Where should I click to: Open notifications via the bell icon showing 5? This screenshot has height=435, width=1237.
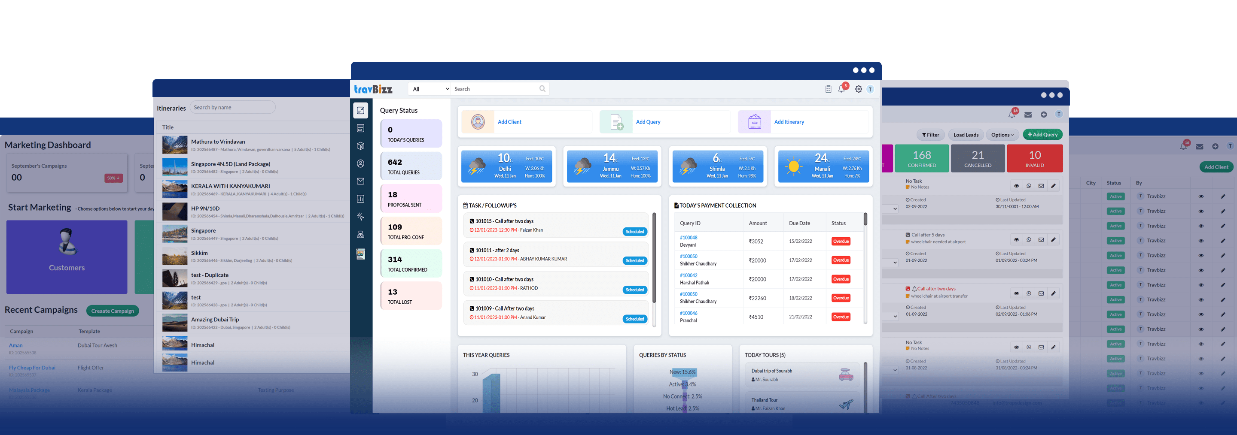841,88
